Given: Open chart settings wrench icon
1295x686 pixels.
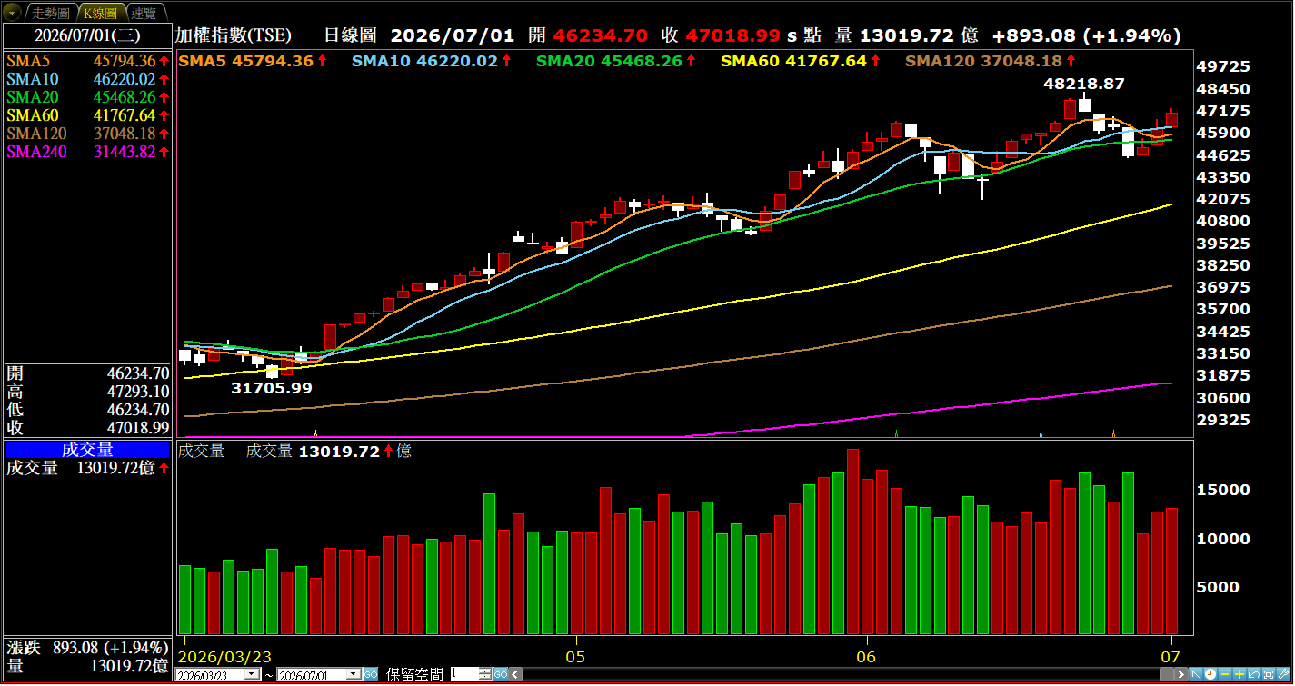Looking at the screenshot, I should [1283, 674].
